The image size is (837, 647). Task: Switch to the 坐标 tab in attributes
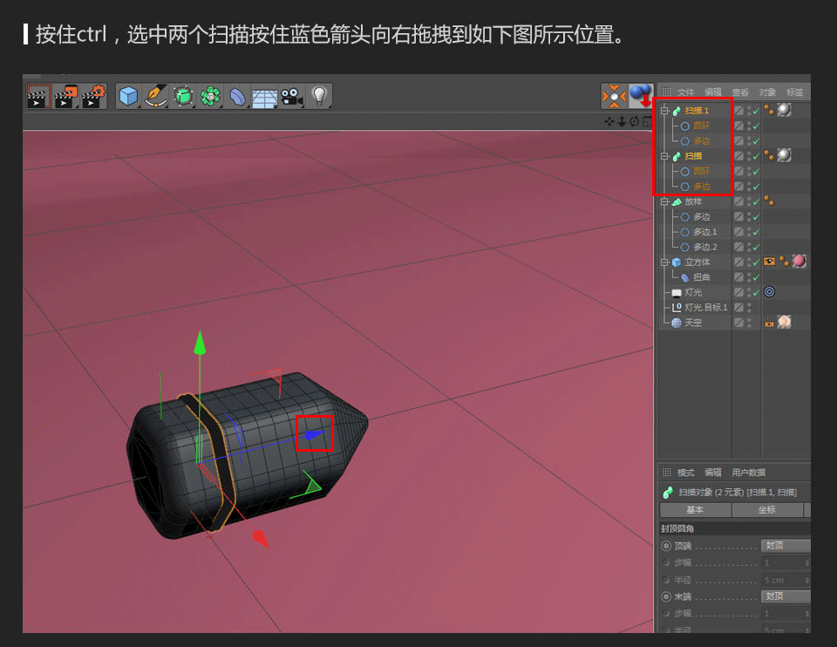[767, 510]
